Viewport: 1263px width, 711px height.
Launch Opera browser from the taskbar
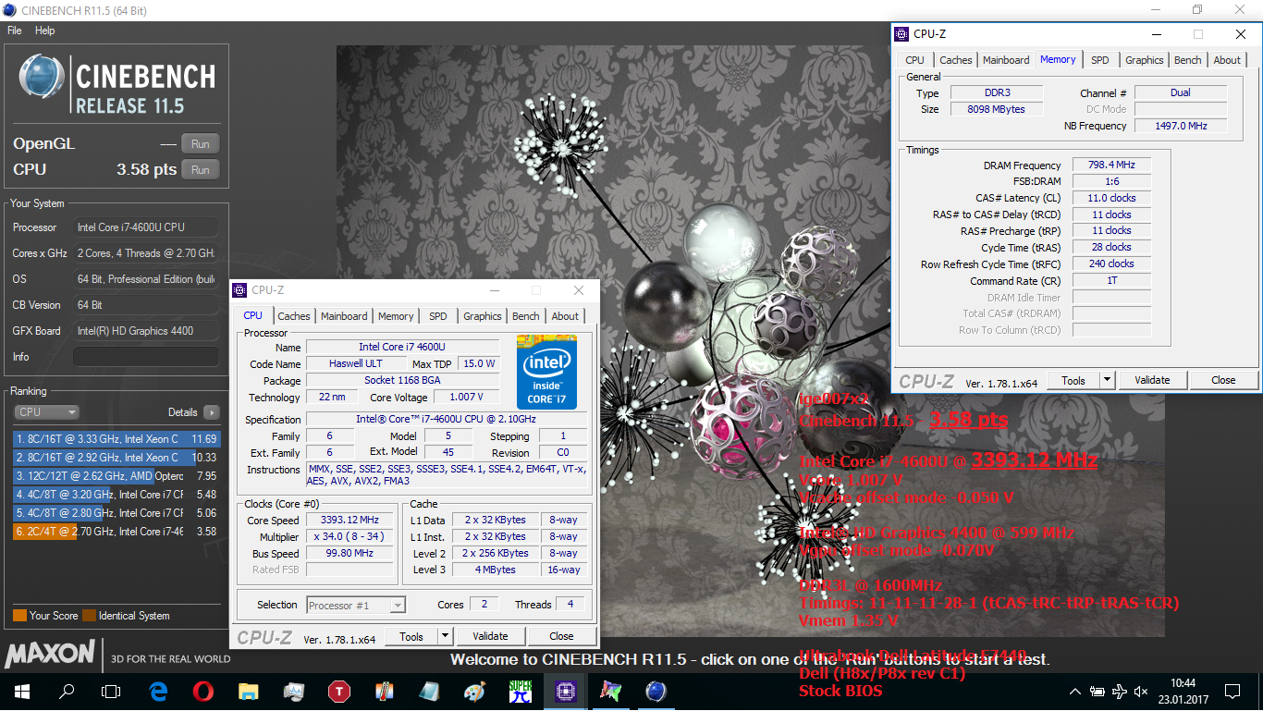click(x=203, y=691)
